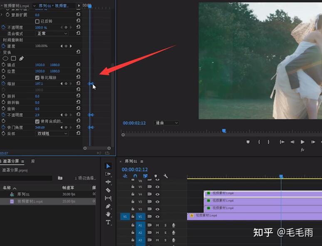Toggle animation stopwatch for 快门角度

(x=3, y=127)
